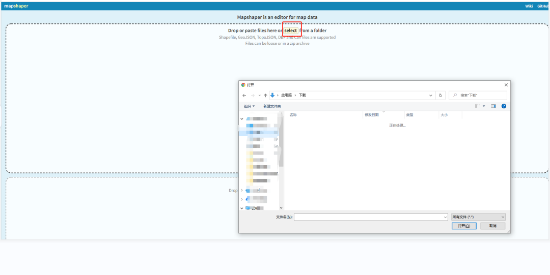Go back in the file dialog
Viewport: 550px width, 275px height.
click(244, 95)
